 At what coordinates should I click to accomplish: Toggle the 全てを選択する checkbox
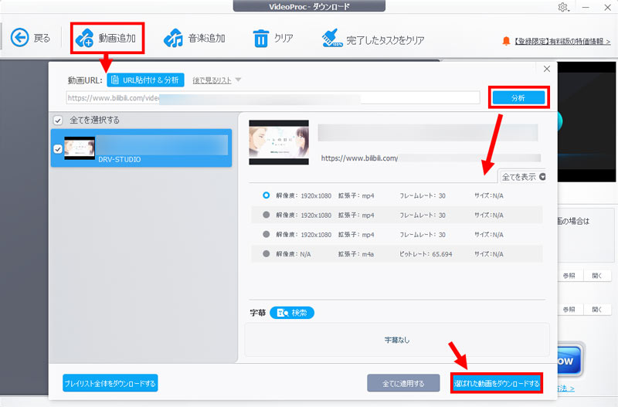(57, 120)
